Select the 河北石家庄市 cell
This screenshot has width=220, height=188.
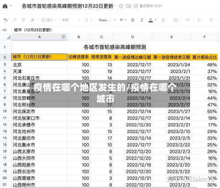[x=39, y=78]
